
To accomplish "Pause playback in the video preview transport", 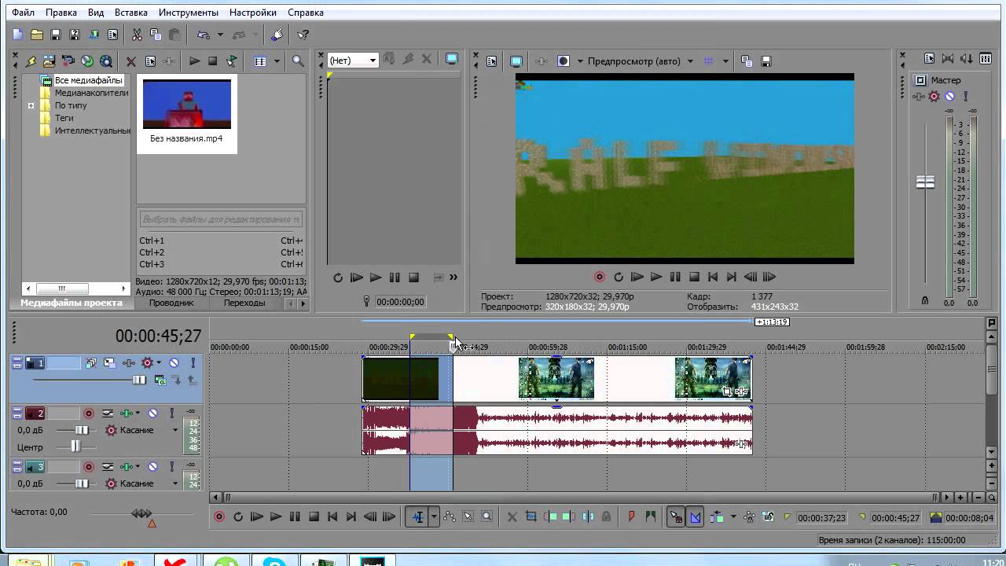I will [x=675, y=277].
